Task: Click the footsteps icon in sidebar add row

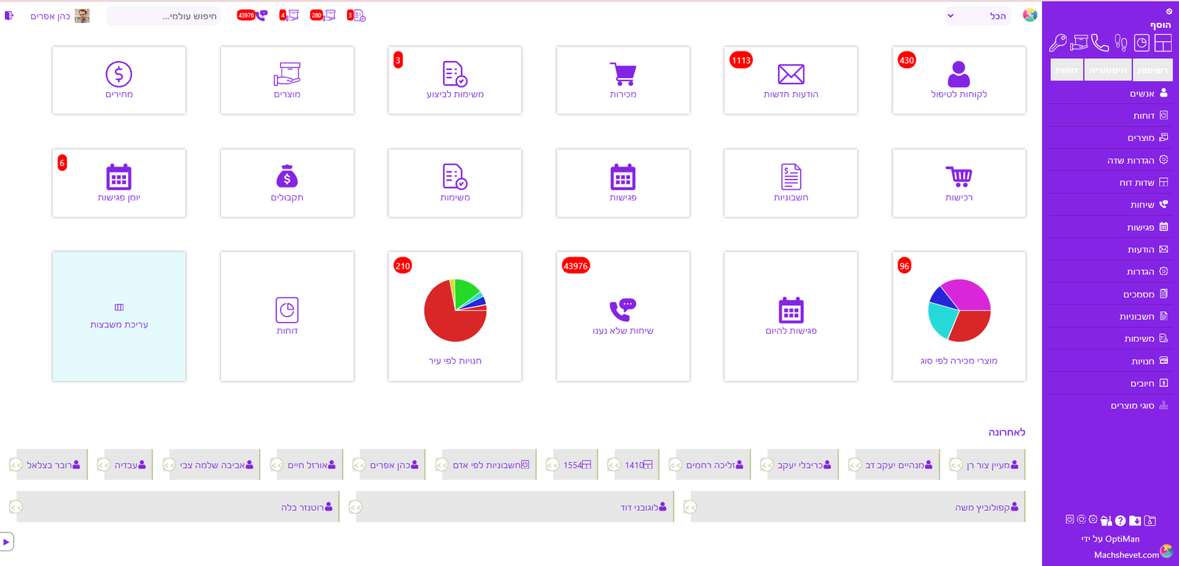Action: [1121, 43]
